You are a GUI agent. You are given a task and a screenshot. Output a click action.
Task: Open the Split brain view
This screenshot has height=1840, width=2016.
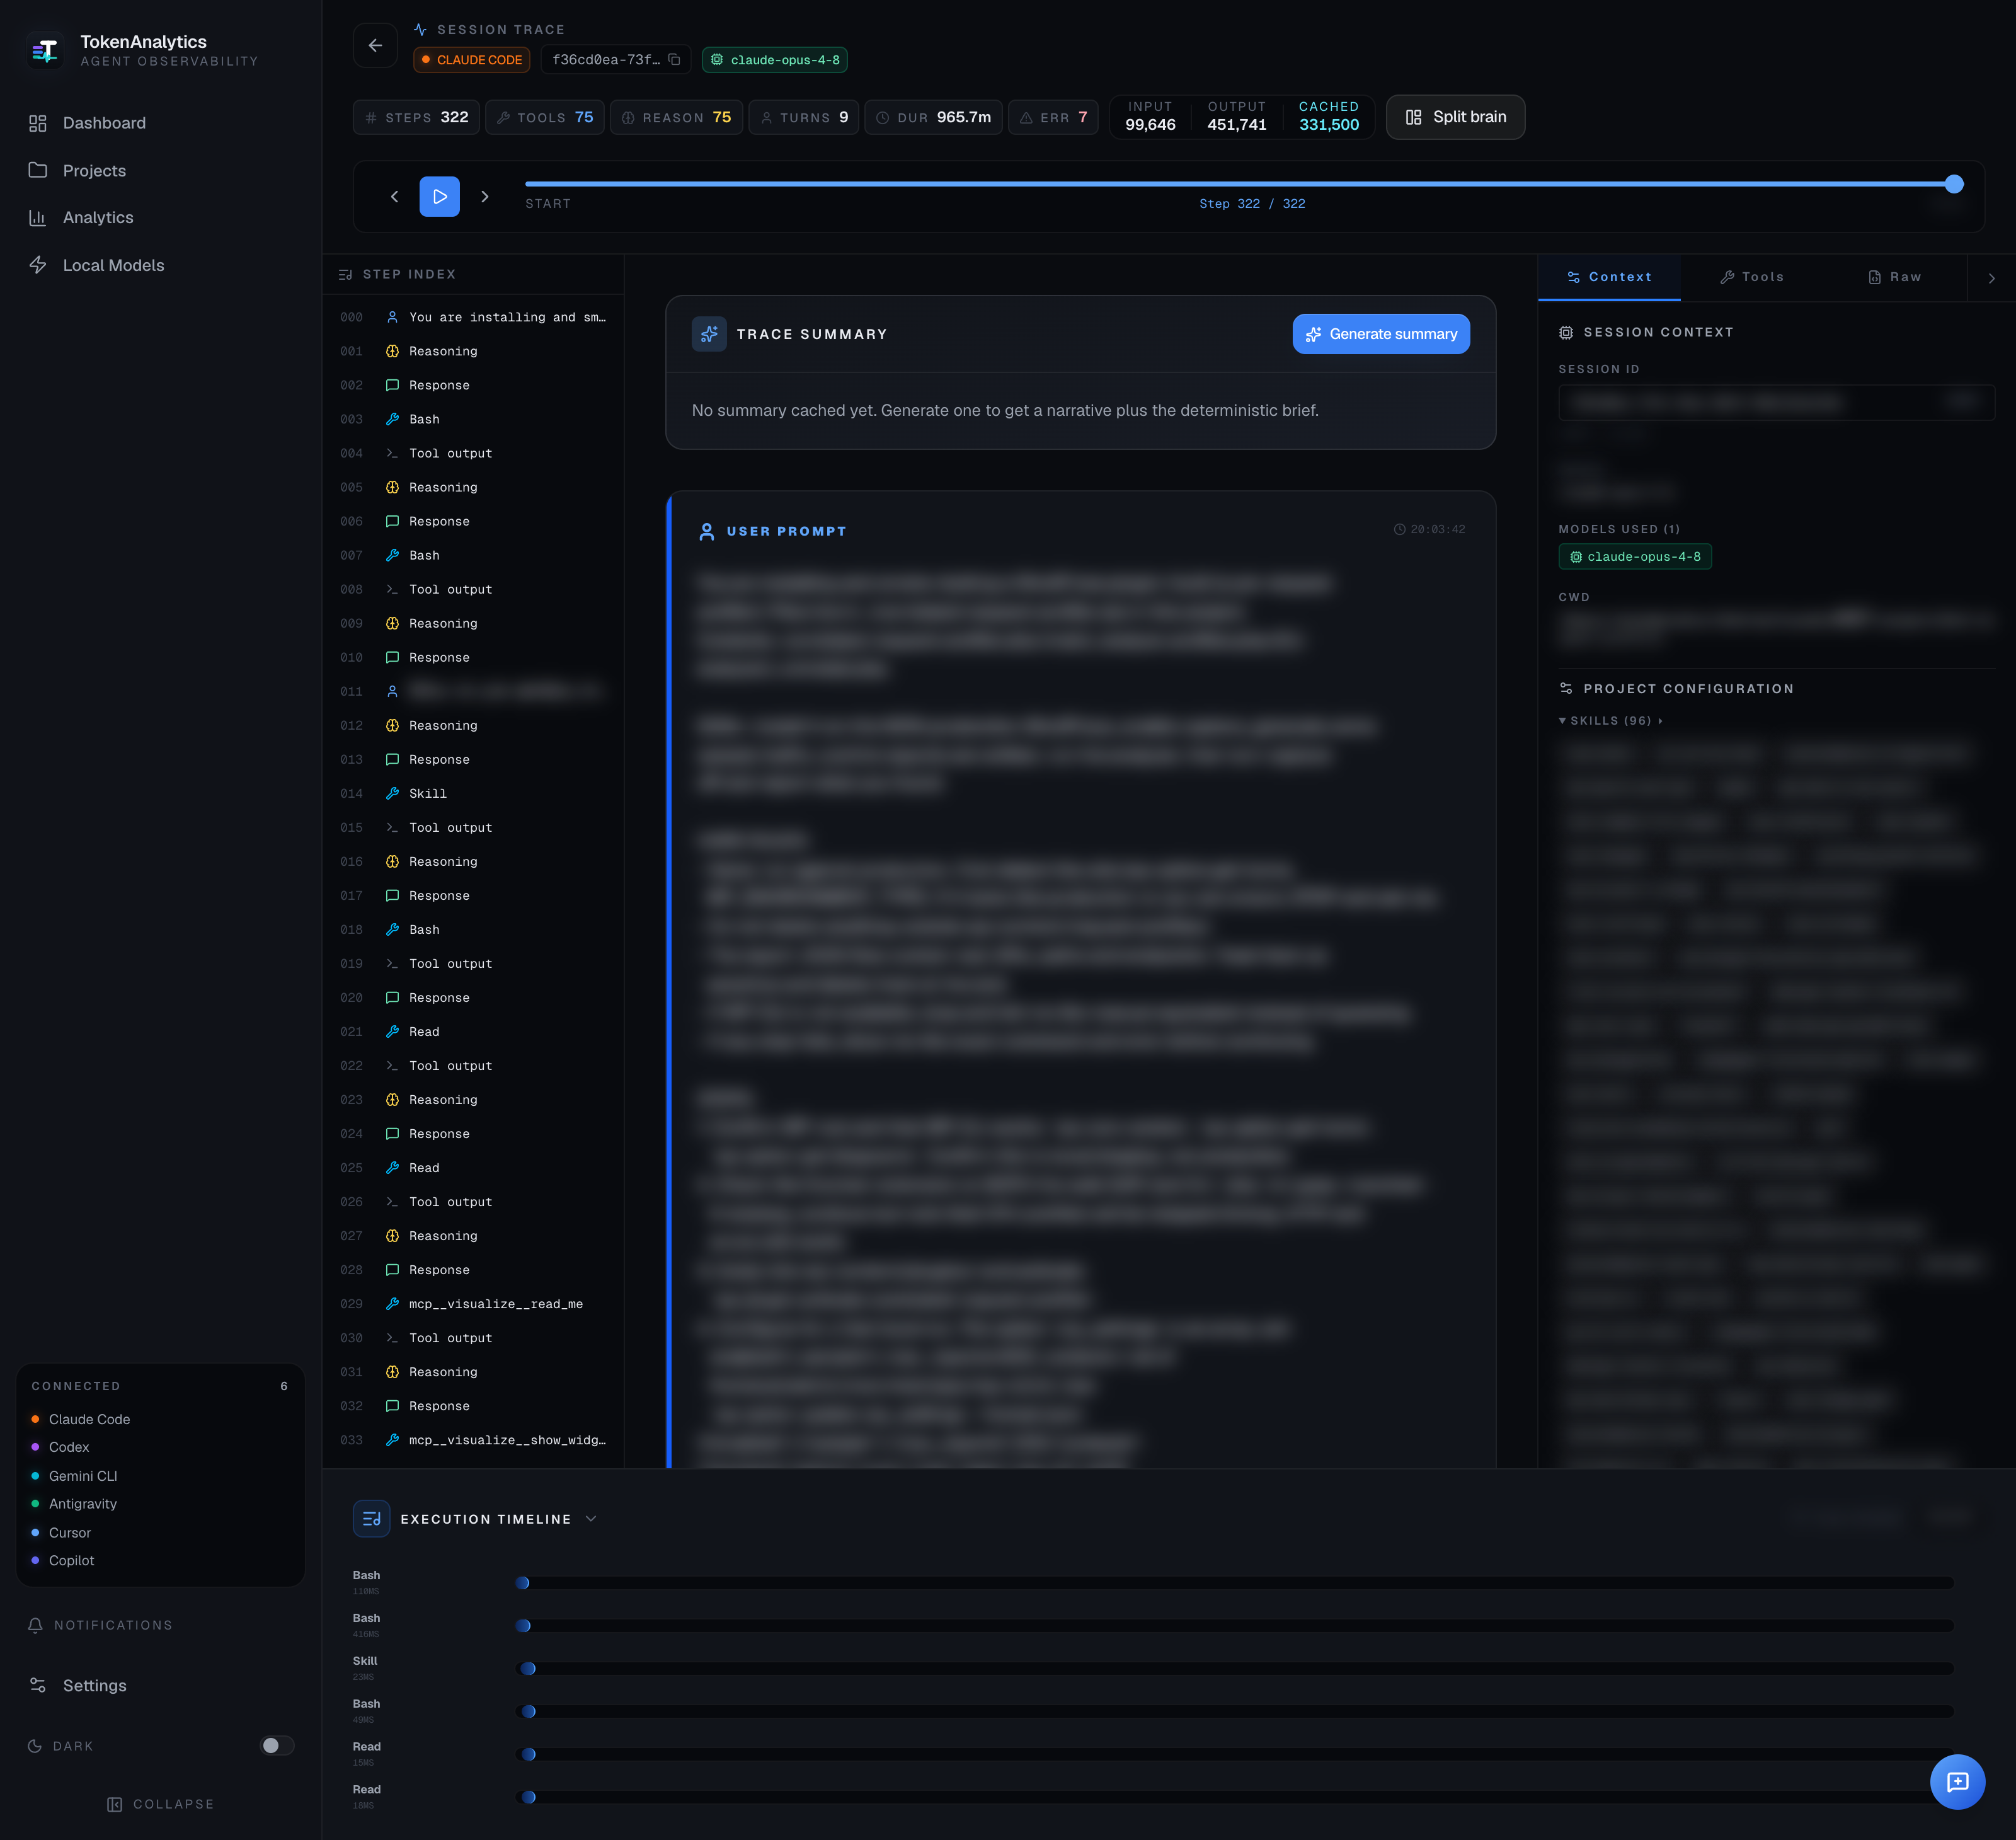pos(1455,117)
